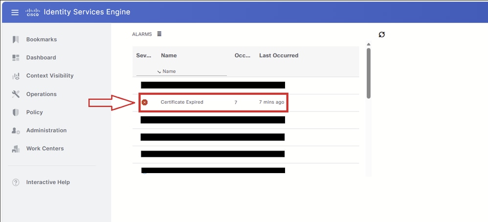
Task: Click the Identity Services Engine title
Action: tap(87, 12)
